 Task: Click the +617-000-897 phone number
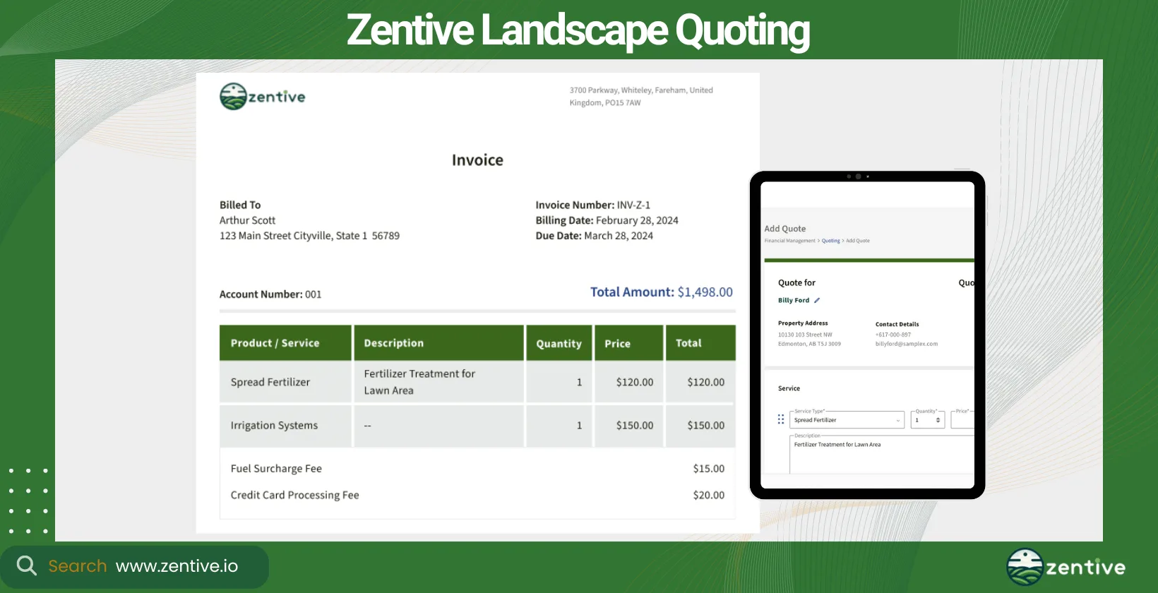[x=893, y=335]
